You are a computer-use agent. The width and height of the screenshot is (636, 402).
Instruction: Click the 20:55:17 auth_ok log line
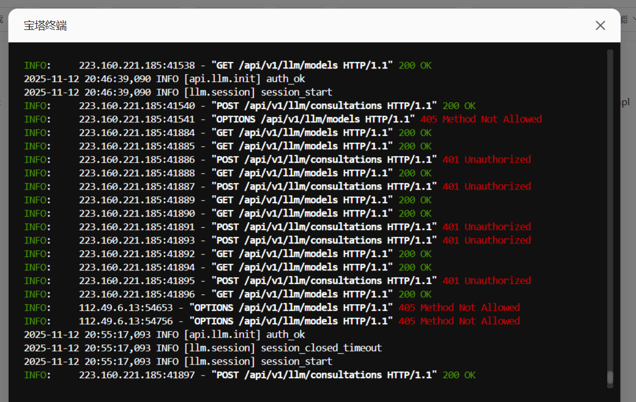click(x=164, y=334)
